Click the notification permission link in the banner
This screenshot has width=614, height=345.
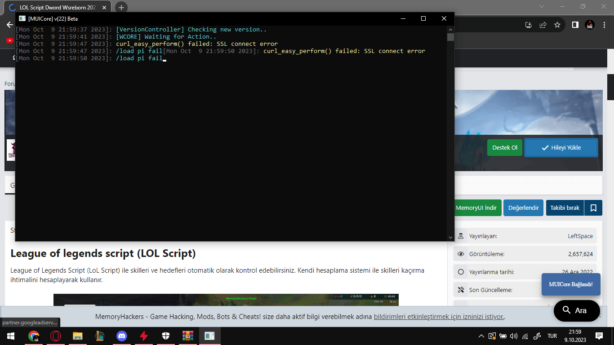439,317
